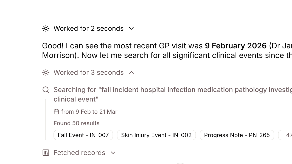Click the "Now let me search" message line
The width and height of the screenshot is (292, 164).
pos(165,55)
